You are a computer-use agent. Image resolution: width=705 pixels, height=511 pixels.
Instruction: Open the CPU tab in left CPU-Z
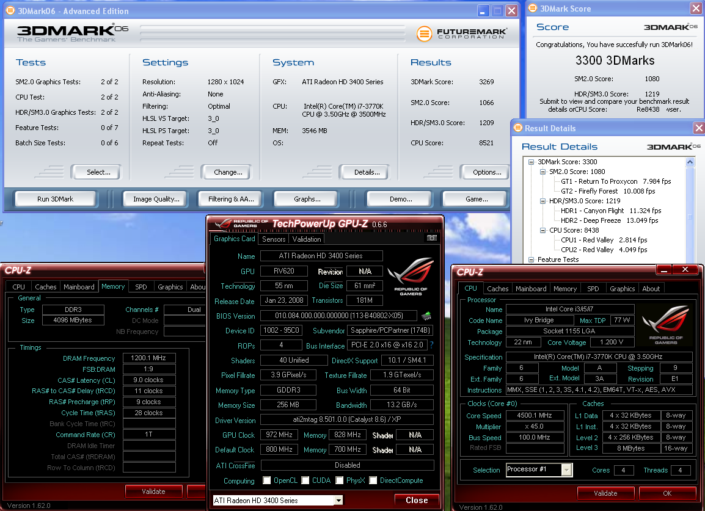pyautogui.click(x=18, y=287)
